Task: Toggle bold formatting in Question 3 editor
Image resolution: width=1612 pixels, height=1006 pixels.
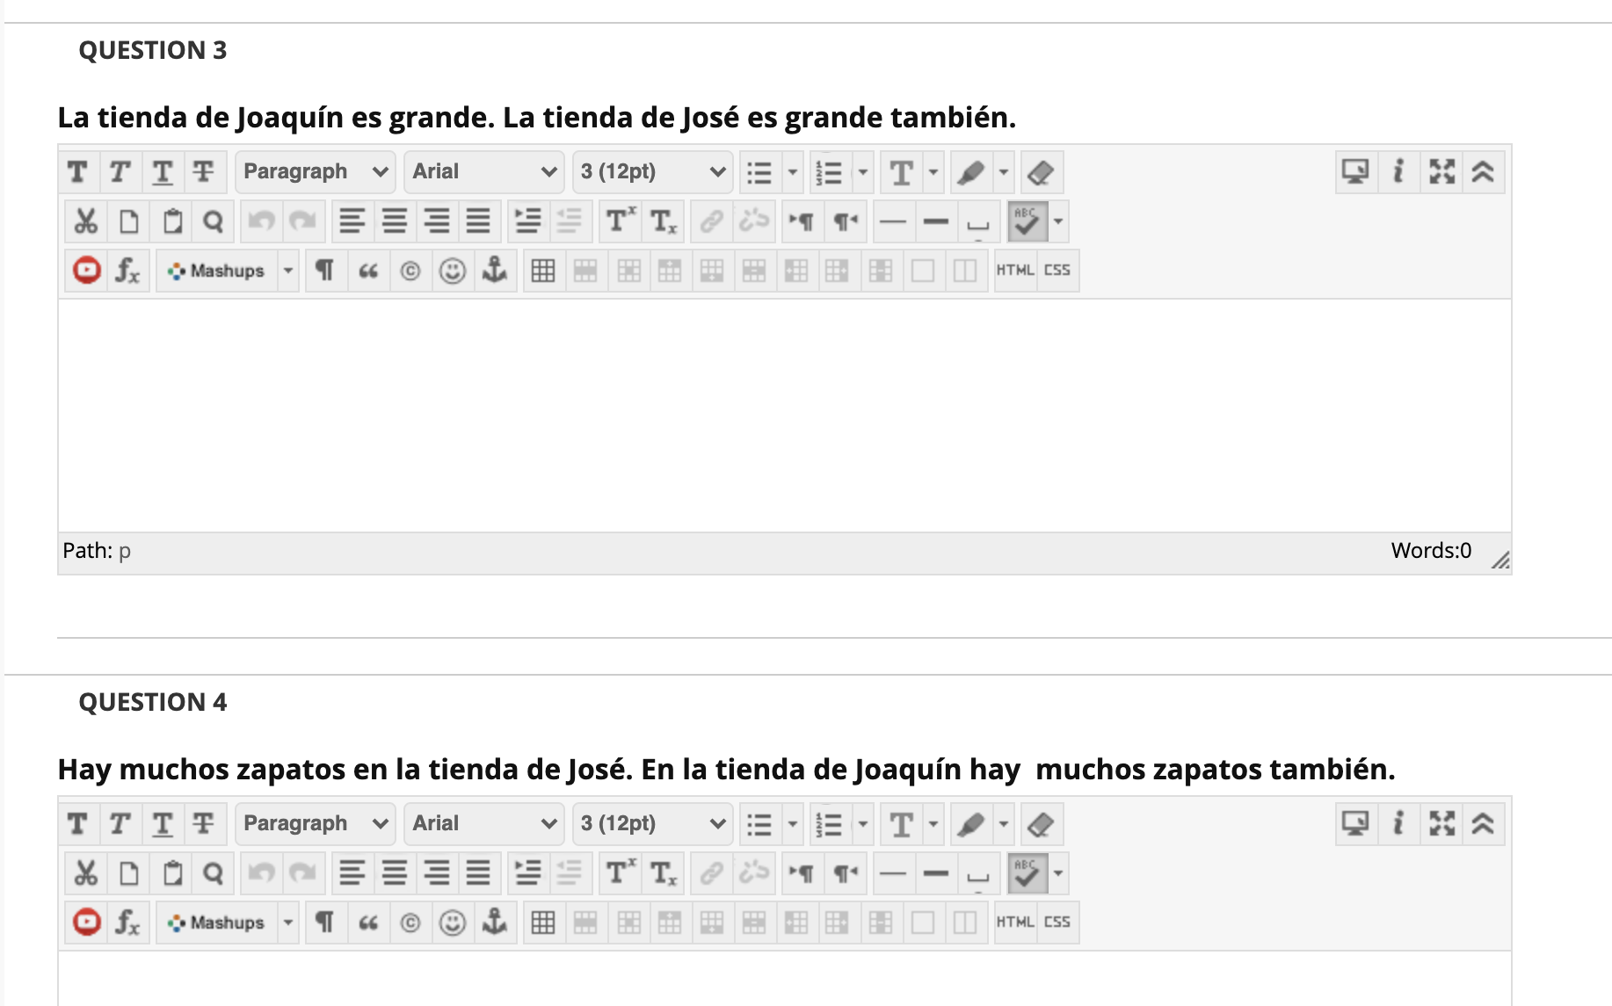Action: click(77, 172)
